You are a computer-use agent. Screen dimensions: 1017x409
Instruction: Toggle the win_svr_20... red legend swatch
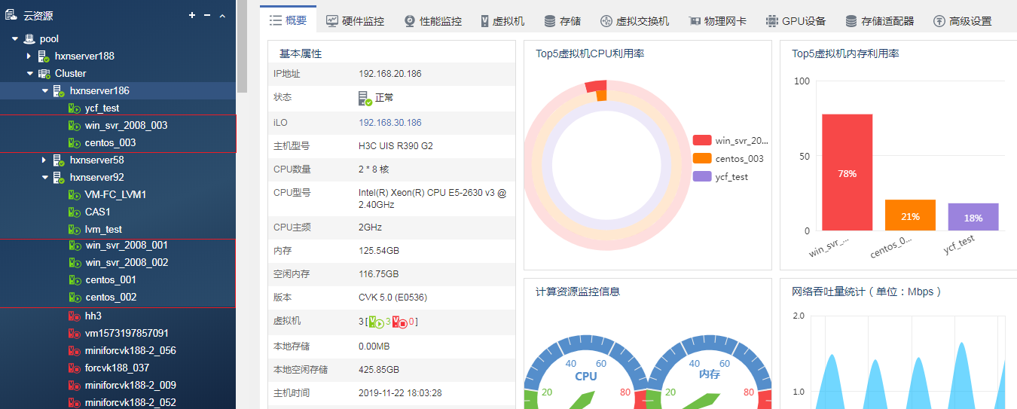[x=702, y=140]
